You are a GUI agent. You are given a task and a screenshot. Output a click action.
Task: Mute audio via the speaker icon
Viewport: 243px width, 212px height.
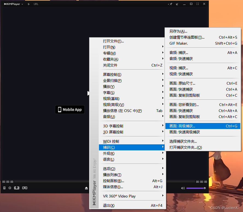point(183,188)
